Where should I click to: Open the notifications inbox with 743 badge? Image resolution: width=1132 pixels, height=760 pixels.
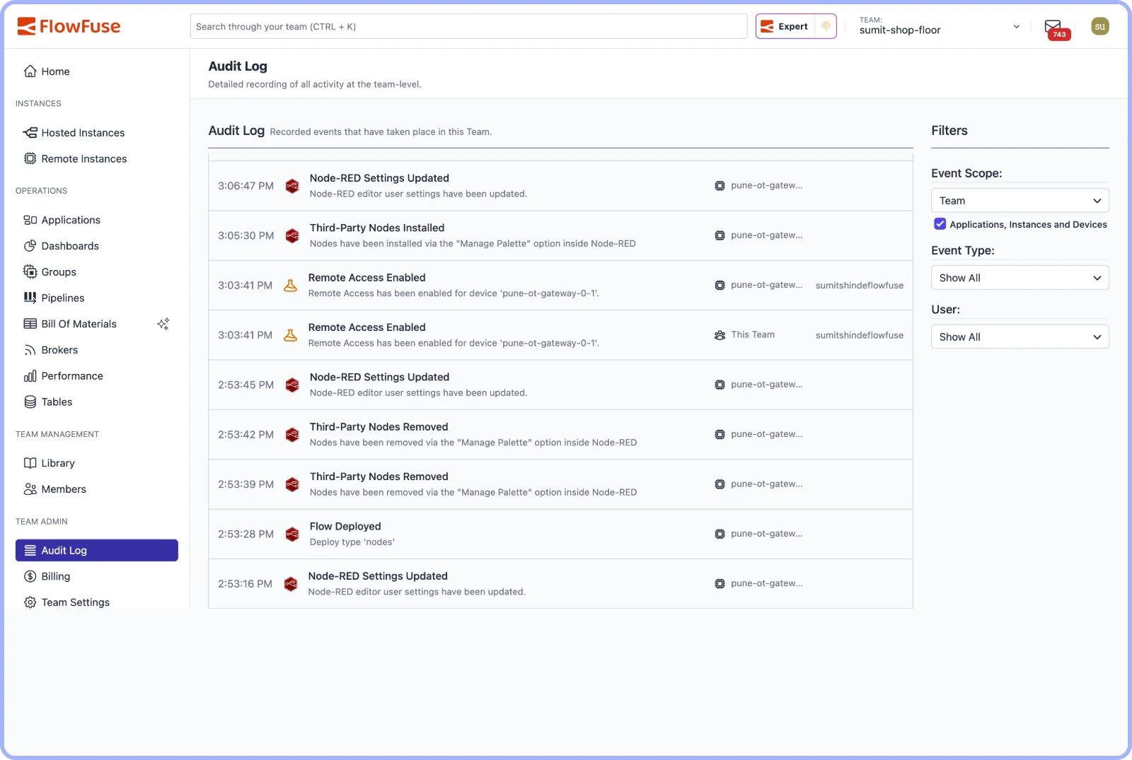[x=1056, y=28]
